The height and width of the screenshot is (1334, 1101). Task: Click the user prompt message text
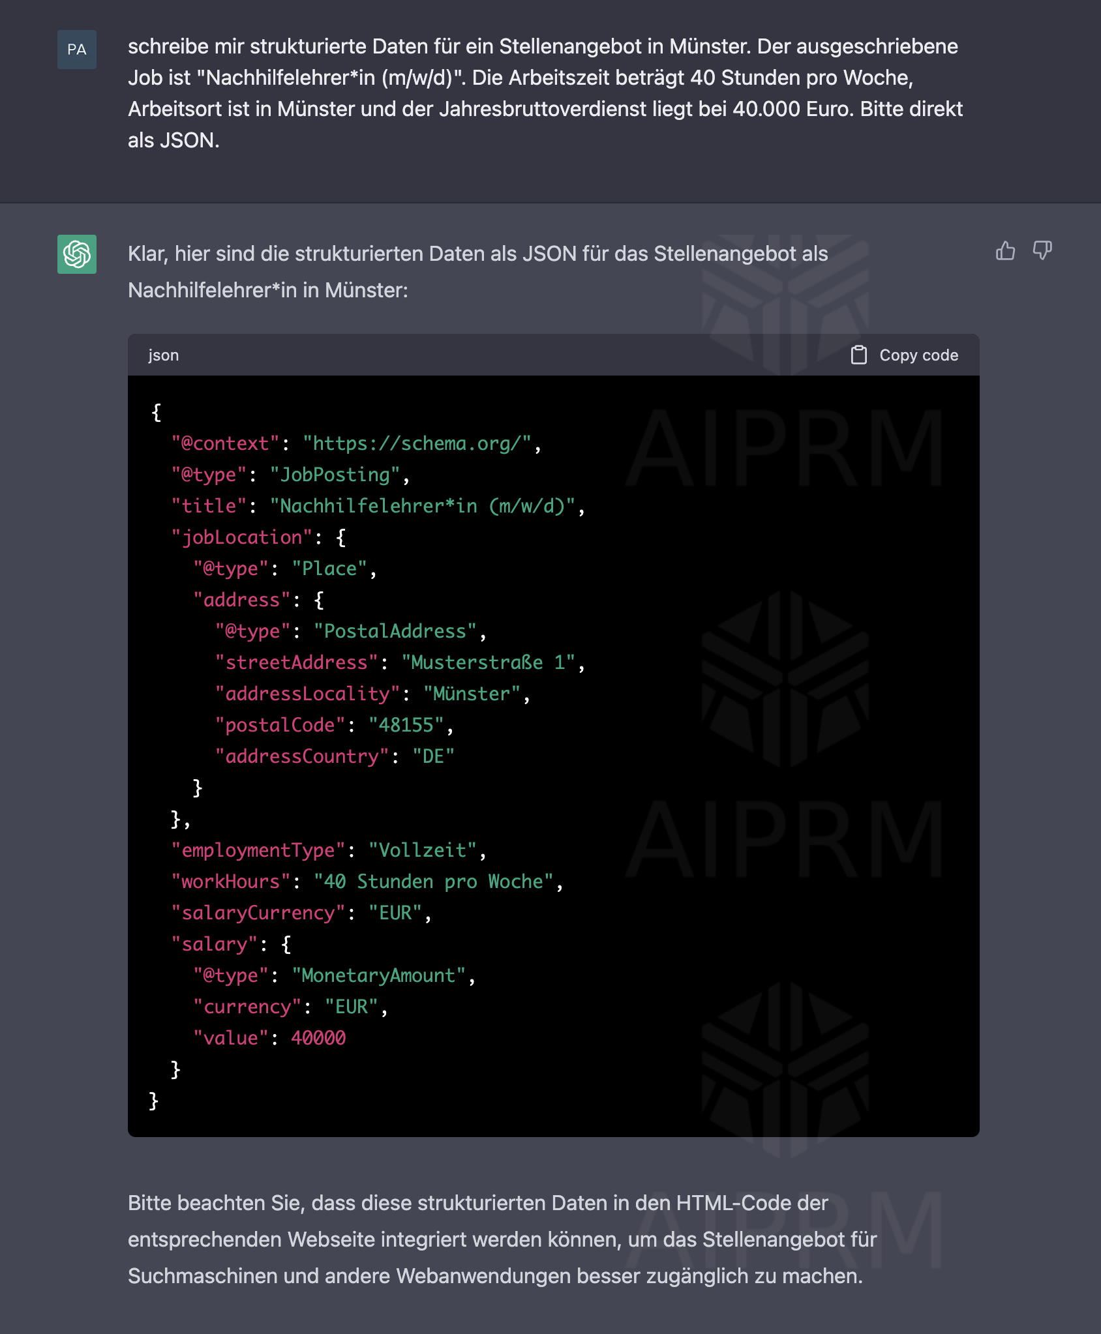(x=545, y=93)
